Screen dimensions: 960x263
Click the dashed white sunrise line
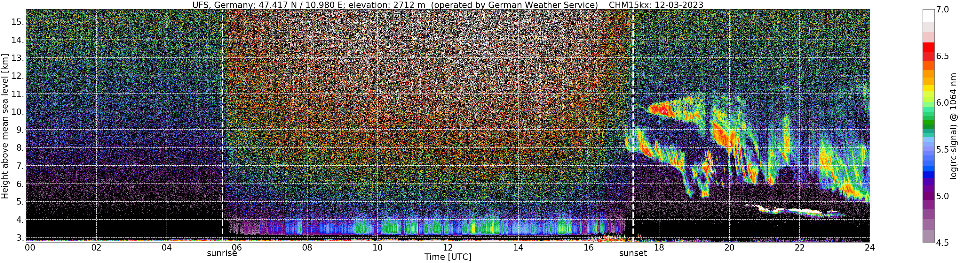[222, 125]
